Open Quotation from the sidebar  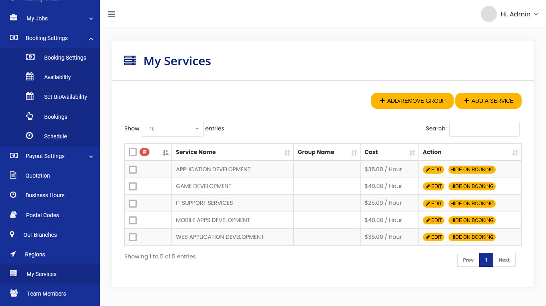38,176
